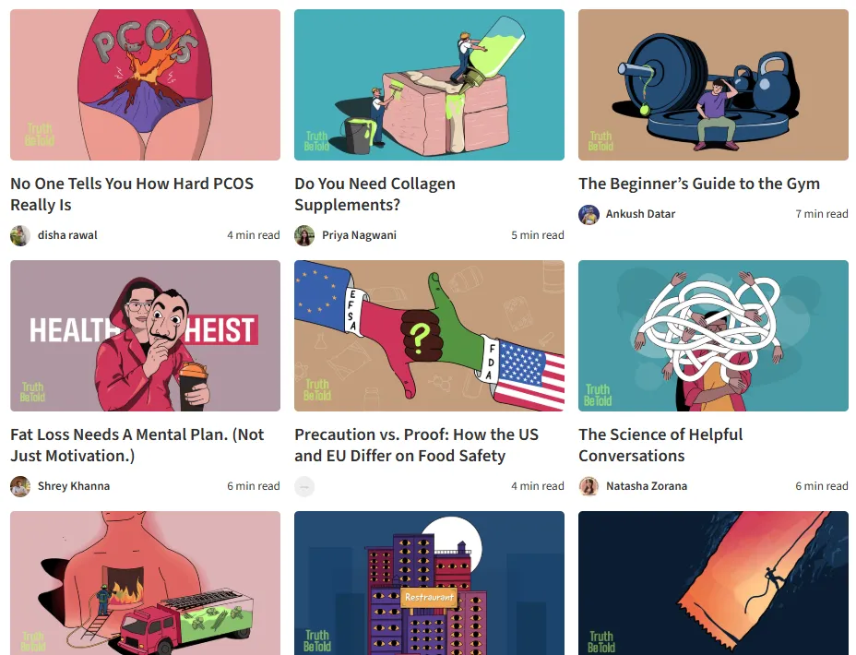Viewport: 856px width, 655px height.
Task: Read 'The Beginner's Guide to the Gym'
Action: (x=699, y=184)
